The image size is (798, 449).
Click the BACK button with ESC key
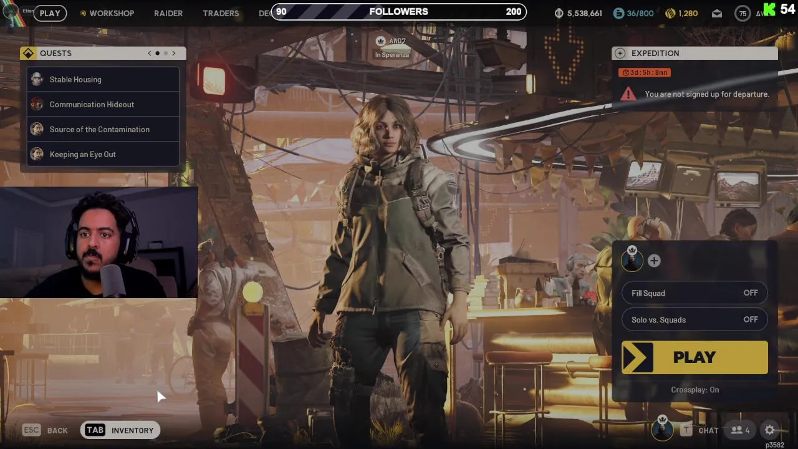coord(45,430)
